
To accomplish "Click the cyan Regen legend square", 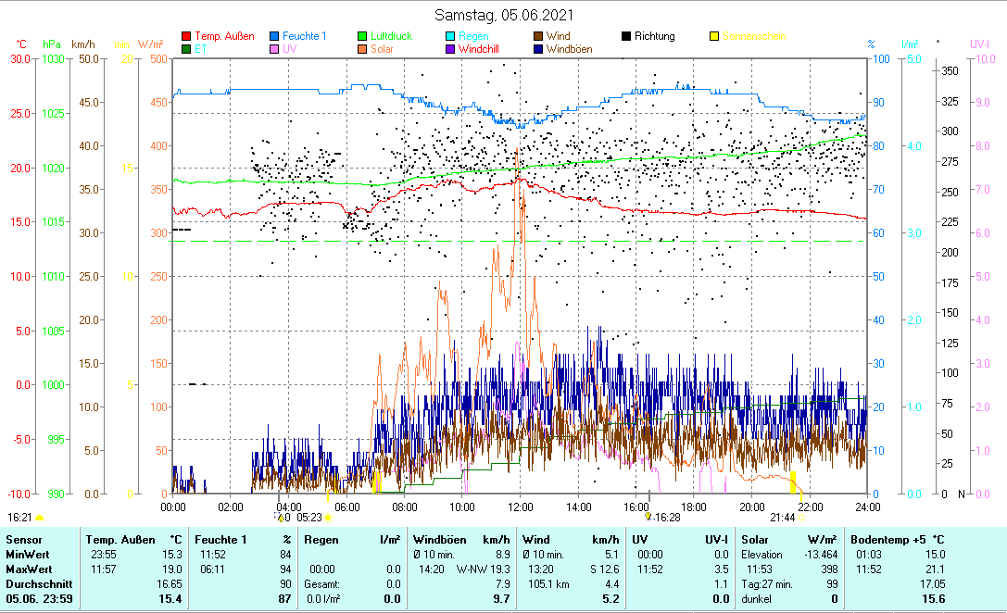I will 450,36.
